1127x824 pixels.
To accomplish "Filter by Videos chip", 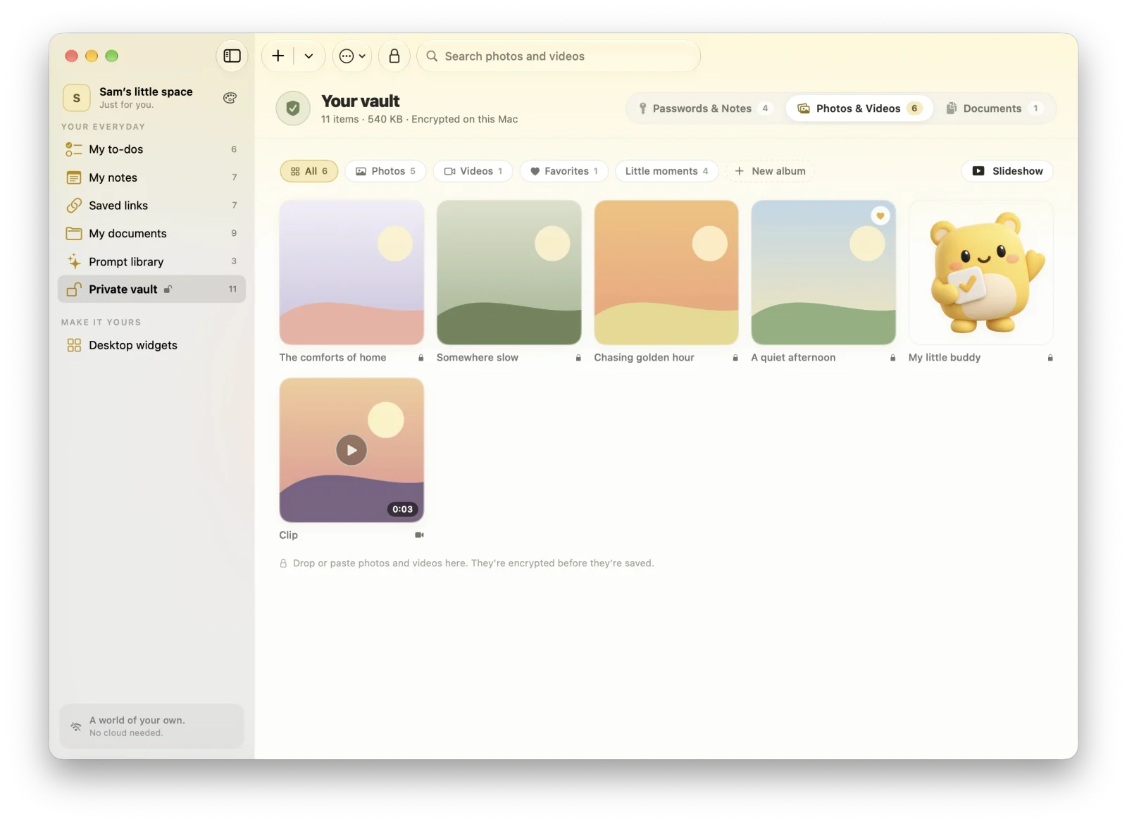I will tap(473, 171).
